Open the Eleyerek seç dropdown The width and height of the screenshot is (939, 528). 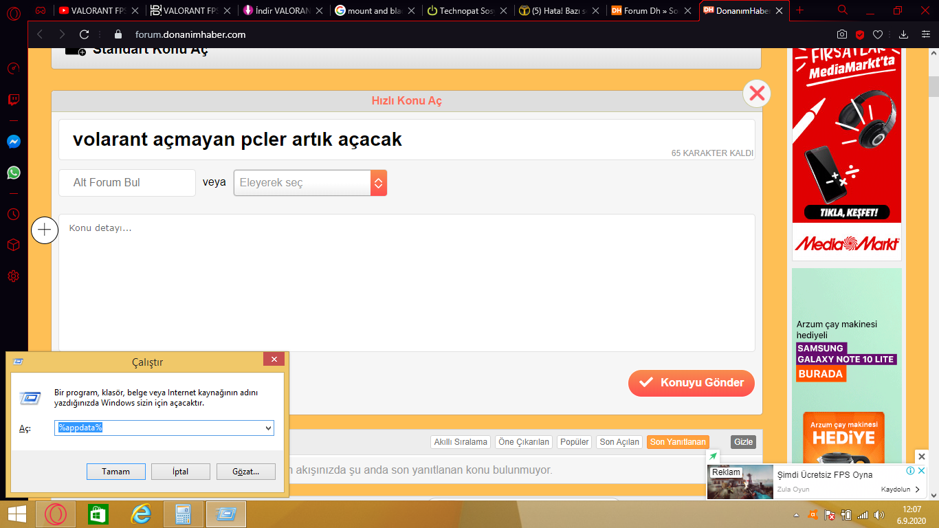pos(310,183)
